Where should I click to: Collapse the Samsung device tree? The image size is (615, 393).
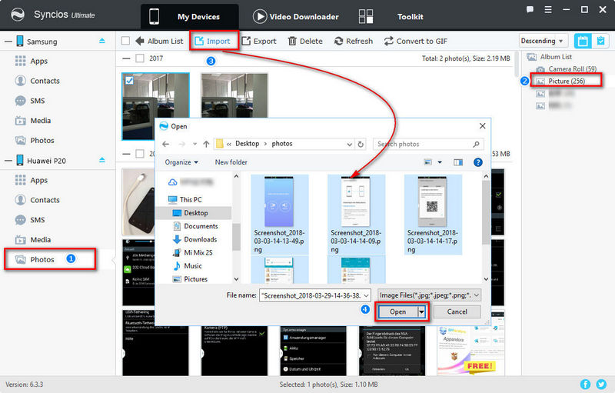[8, 42]
